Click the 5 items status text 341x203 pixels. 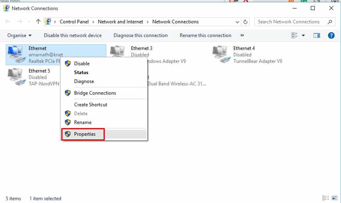click(13, 199)
